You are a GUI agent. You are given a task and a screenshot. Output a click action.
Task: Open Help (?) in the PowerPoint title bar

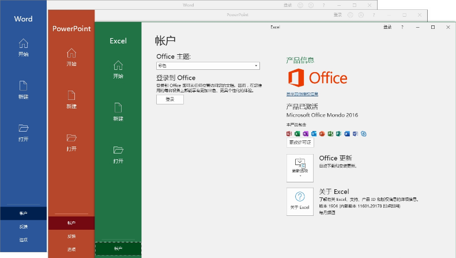374,15
